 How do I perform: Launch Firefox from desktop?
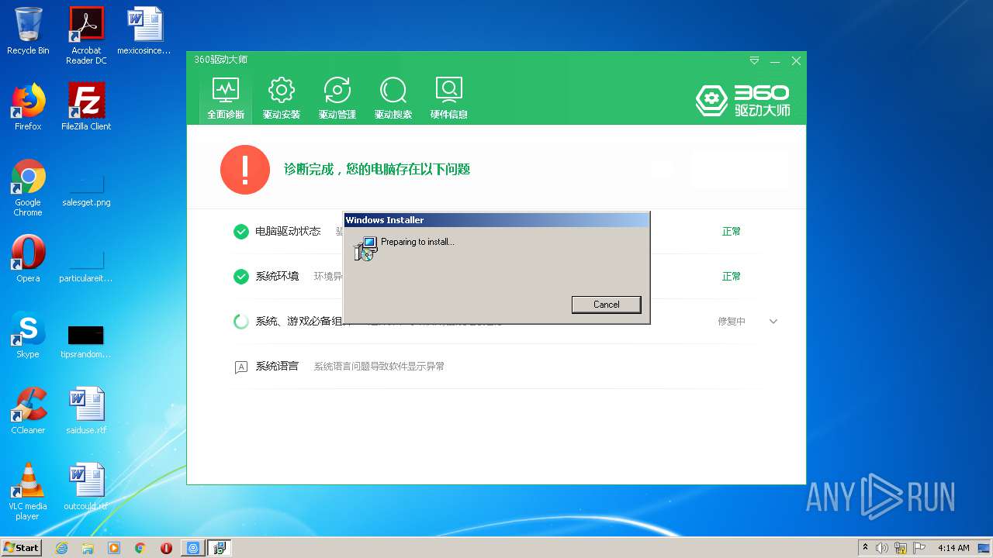28,107
